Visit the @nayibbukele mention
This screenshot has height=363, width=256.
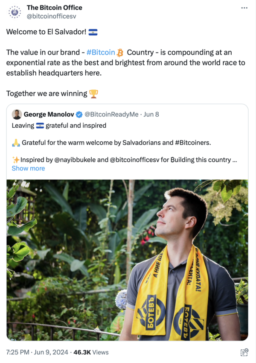(74, 159)
